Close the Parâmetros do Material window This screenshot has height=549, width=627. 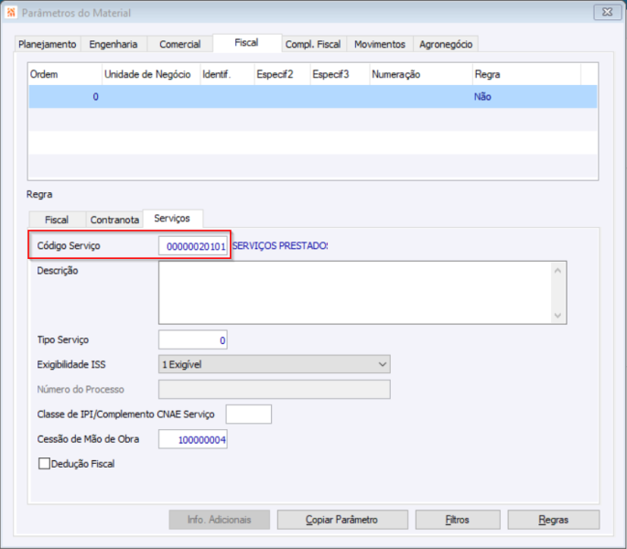607,12
